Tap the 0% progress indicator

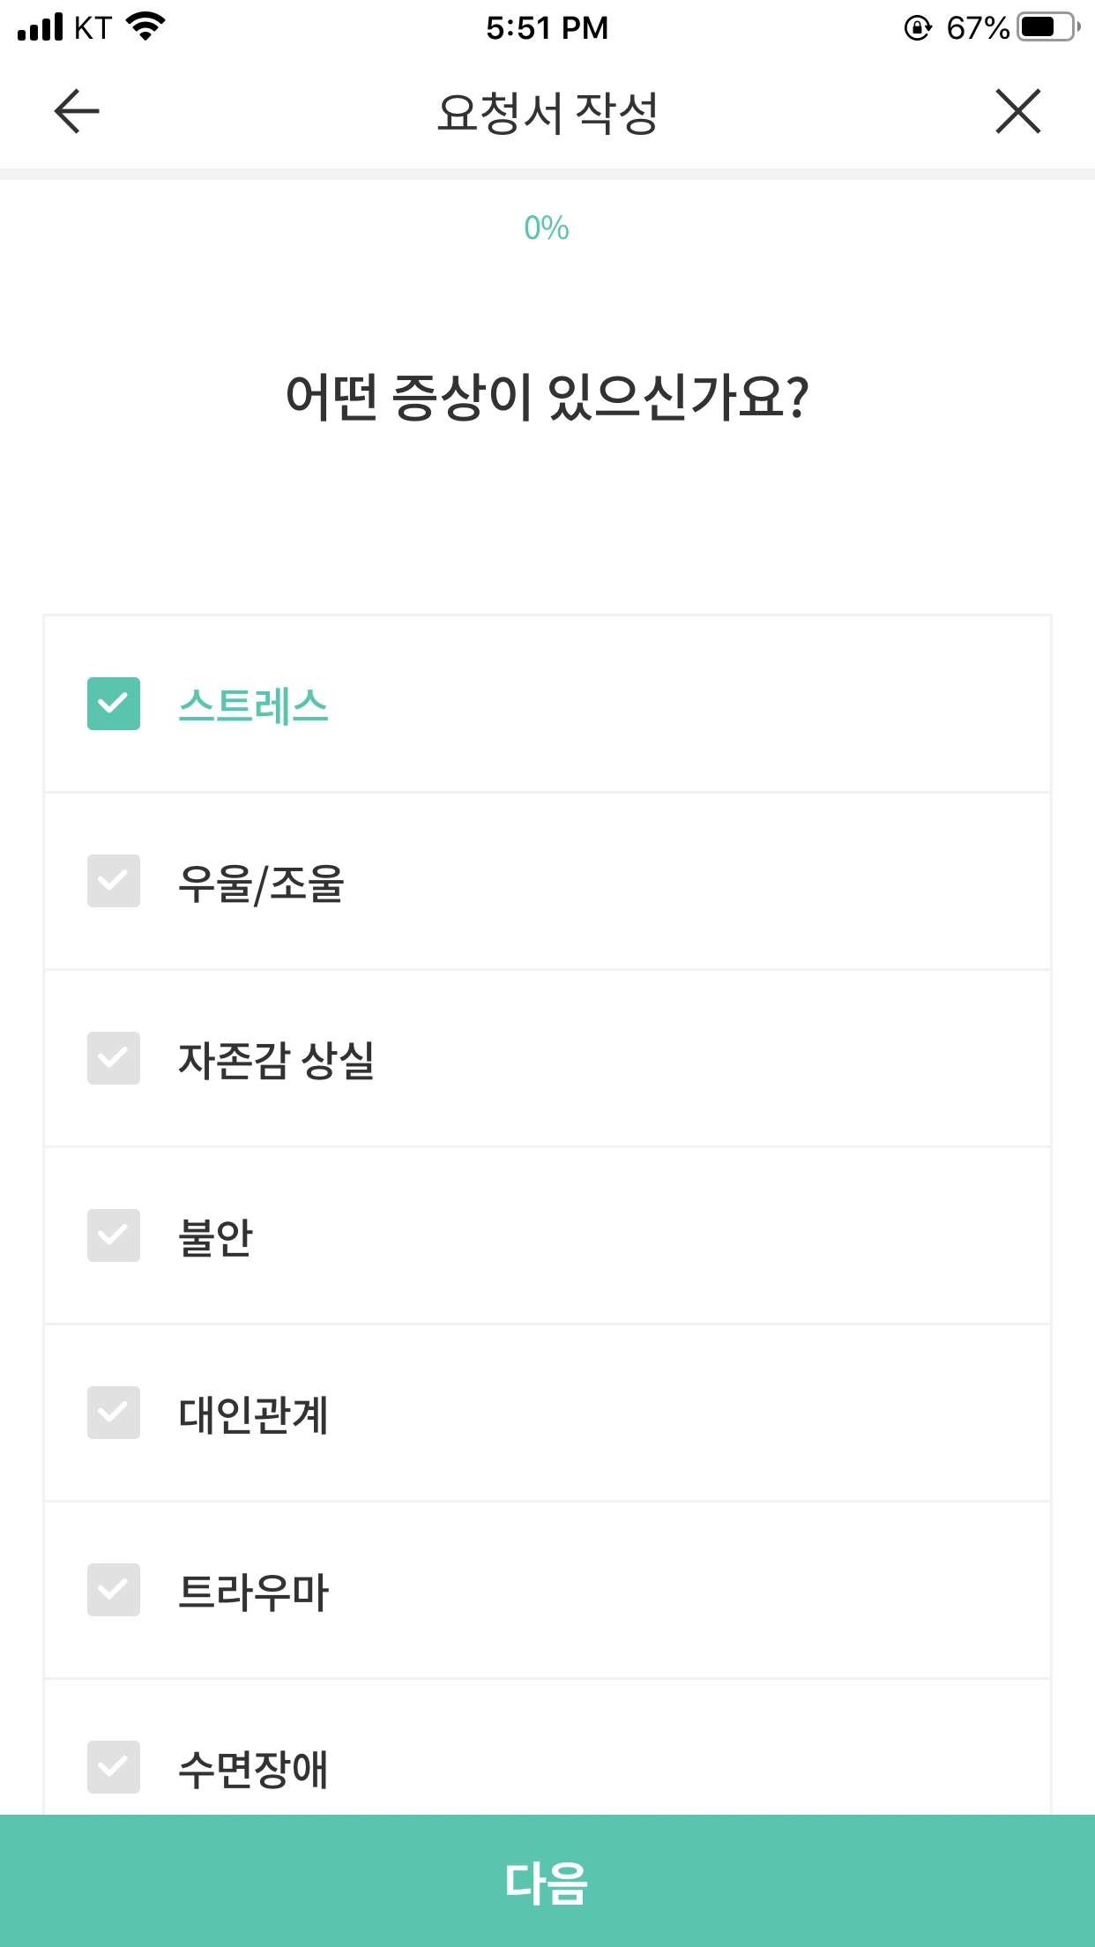(x=547, y=228)
